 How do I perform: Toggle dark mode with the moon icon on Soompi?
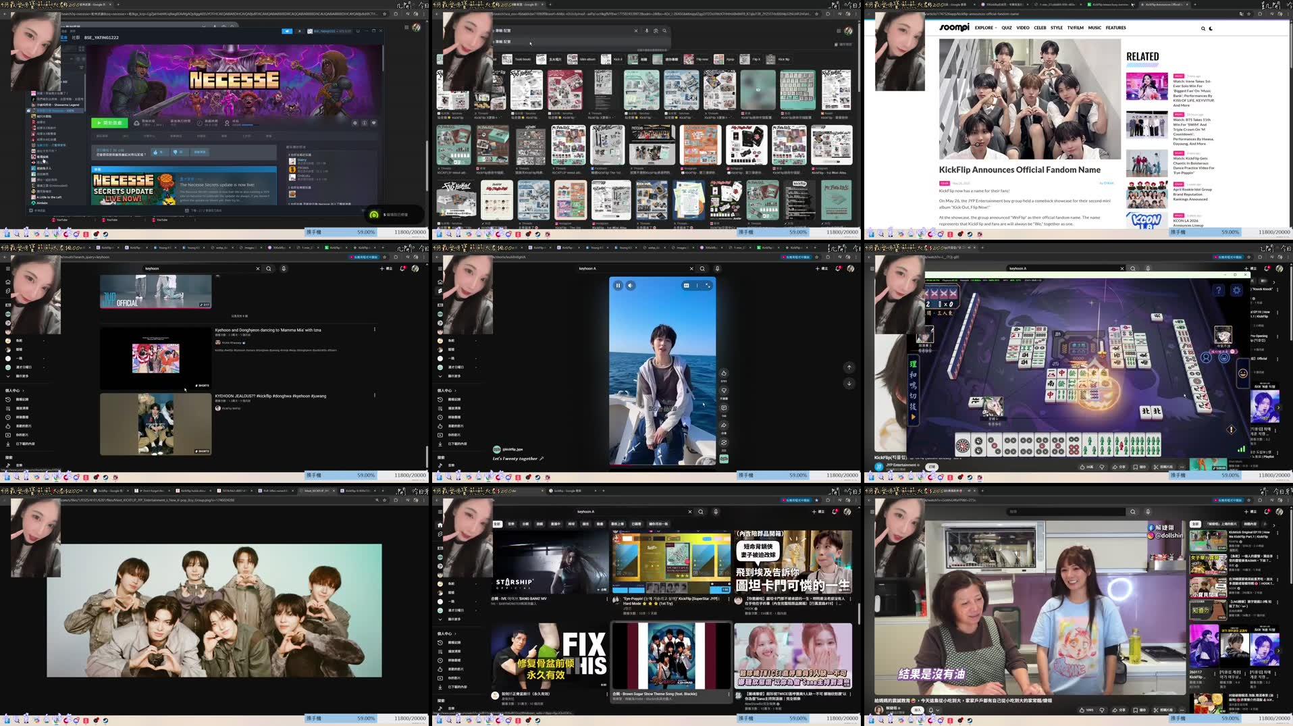pos(1210,28)
